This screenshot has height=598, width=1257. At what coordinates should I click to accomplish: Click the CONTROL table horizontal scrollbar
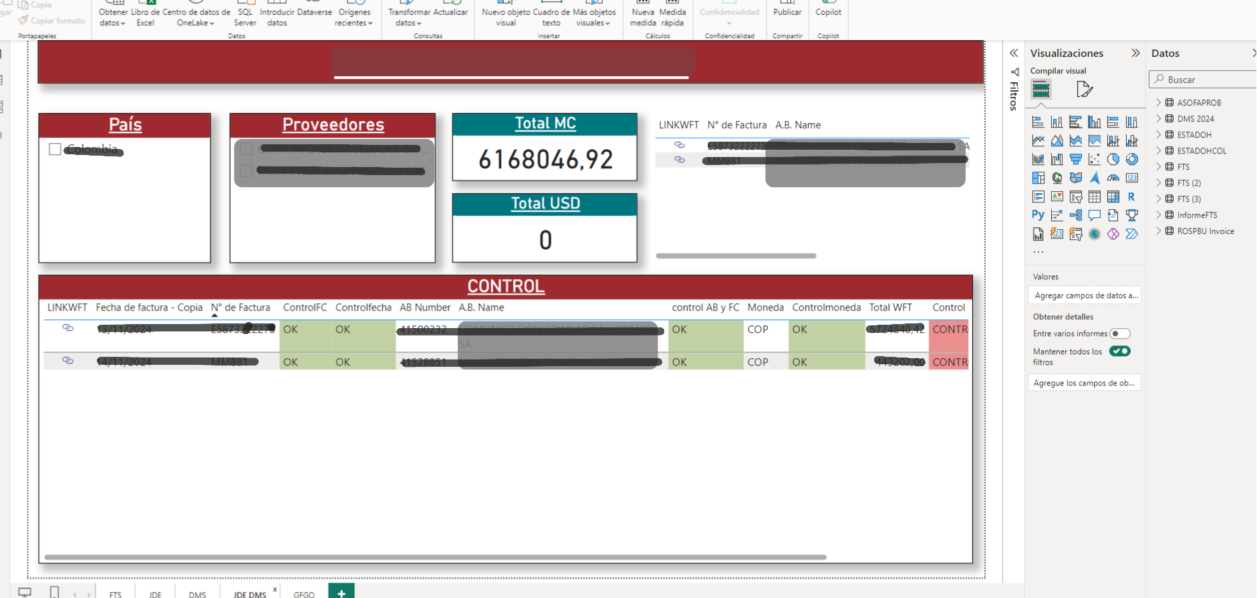[435, 557]
